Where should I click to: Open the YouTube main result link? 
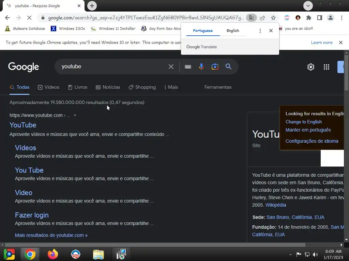pyautogui.click(x=23, y=125)
